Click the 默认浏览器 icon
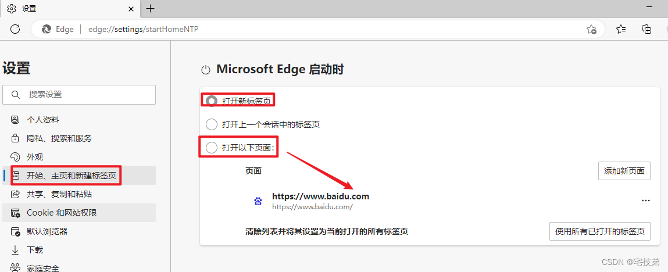 (15, 231)
